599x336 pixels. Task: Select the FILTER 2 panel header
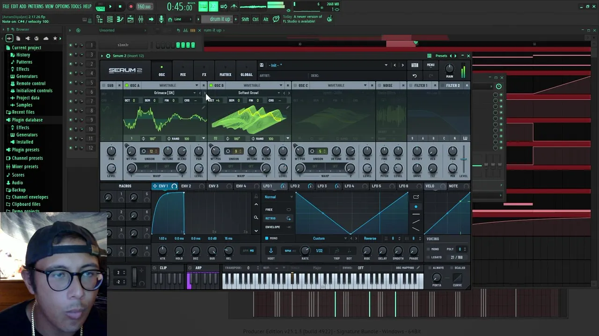(x=453, y=85)
